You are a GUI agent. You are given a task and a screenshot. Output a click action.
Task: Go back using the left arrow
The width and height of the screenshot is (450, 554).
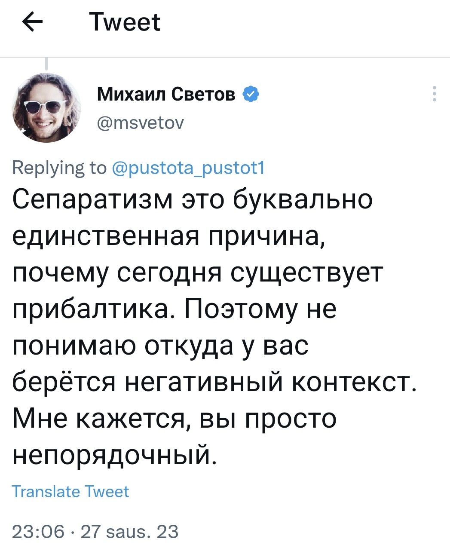click(32, 23)
